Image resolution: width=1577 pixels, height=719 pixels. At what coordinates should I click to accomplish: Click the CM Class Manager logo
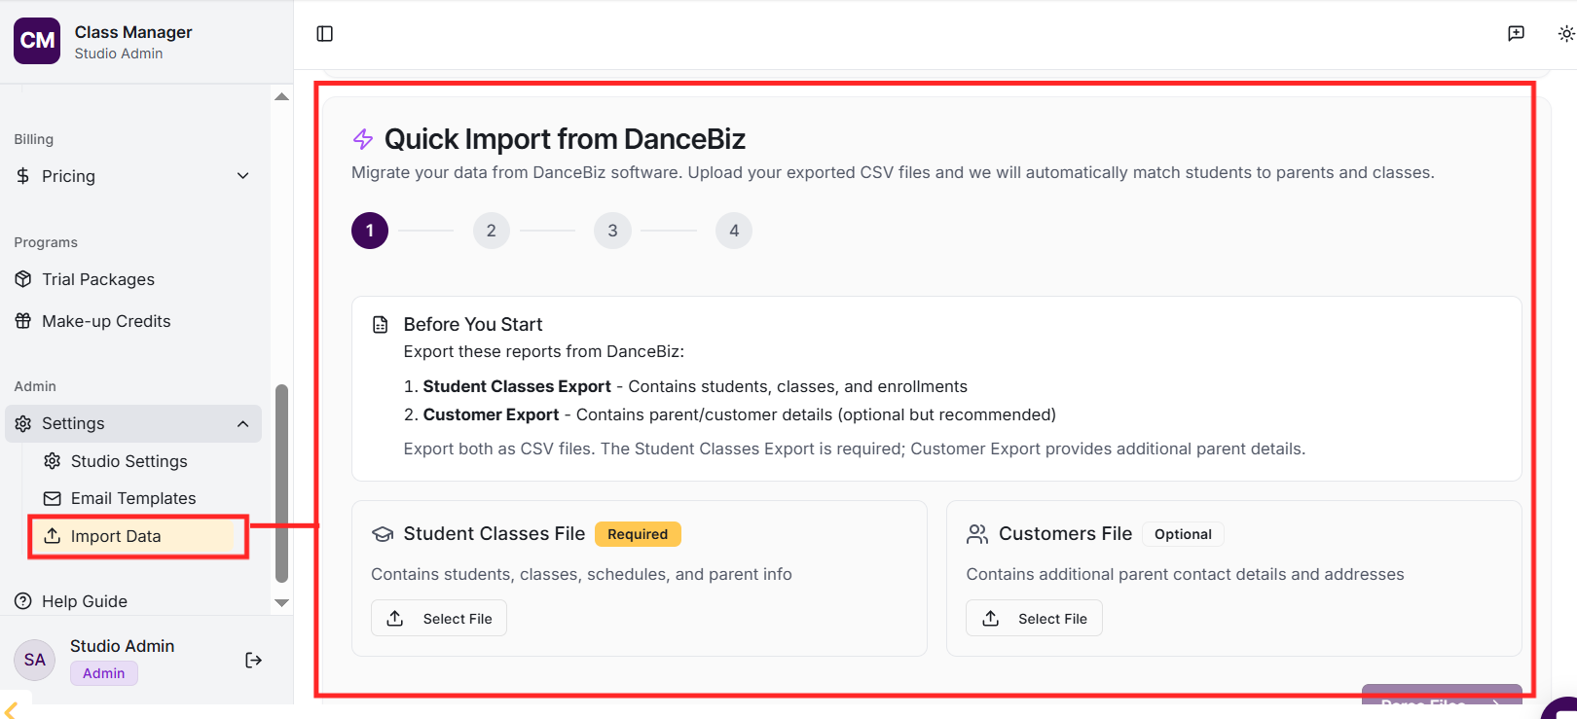point(37,41)
